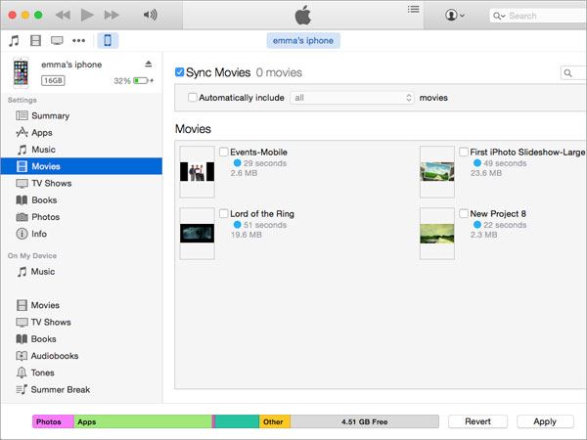Screen dimensions: 587x440
Task: Switch to Music library icon
Action: tap(15, 40)
